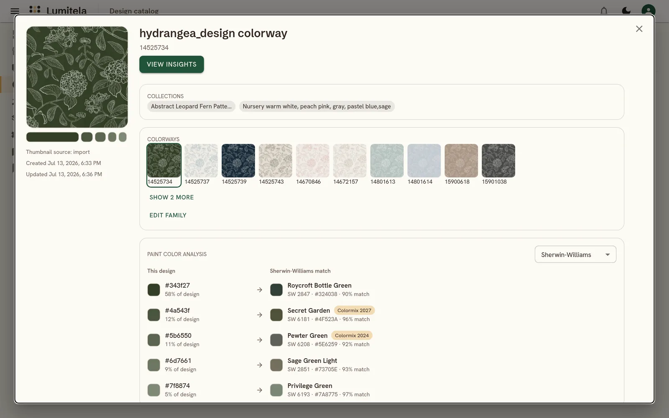669x418 pixels.
Task: Select the pink colorway 14670846
Action: [x=313, y=165]
